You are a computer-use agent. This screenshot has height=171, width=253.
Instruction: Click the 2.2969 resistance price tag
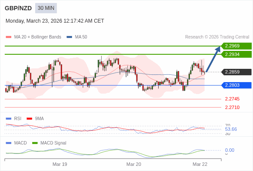236,46
